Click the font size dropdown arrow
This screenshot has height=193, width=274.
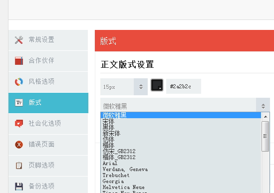coord(141,87)
